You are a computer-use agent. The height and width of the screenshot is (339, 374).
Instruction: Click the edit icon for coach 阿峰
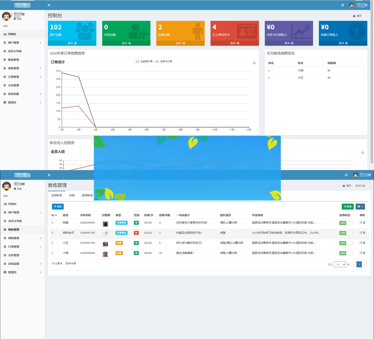pyautogui.click(x=361, y=223)
